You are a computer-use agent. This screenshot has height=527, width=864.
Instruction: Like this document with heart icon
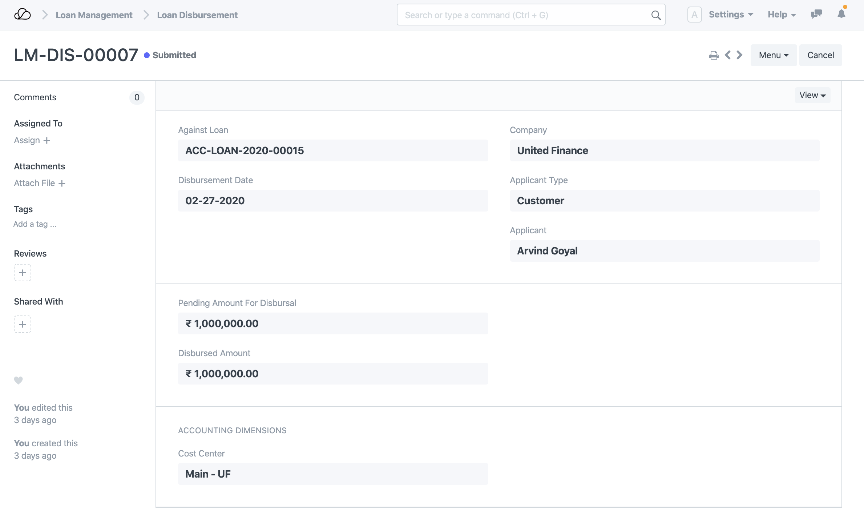coord(19,380)
